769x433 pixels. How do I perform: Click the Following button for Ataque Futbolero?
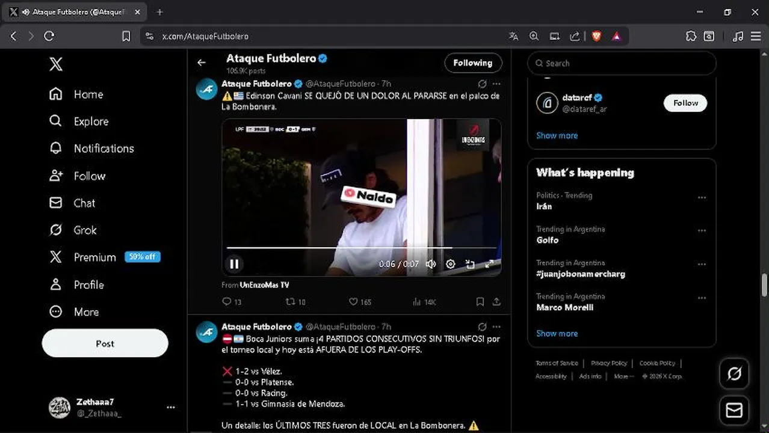473,63
